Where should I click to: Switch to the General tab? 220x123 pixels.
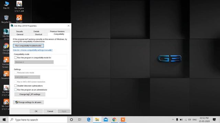tap(20, 34)
